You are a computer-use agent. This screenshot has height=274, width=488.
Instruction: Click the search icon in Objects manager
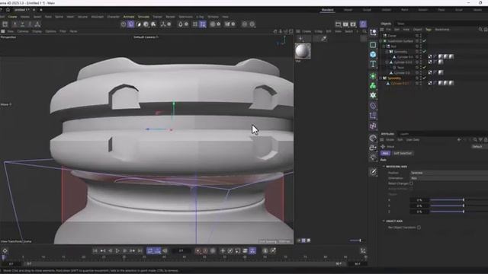coord(480,30)
